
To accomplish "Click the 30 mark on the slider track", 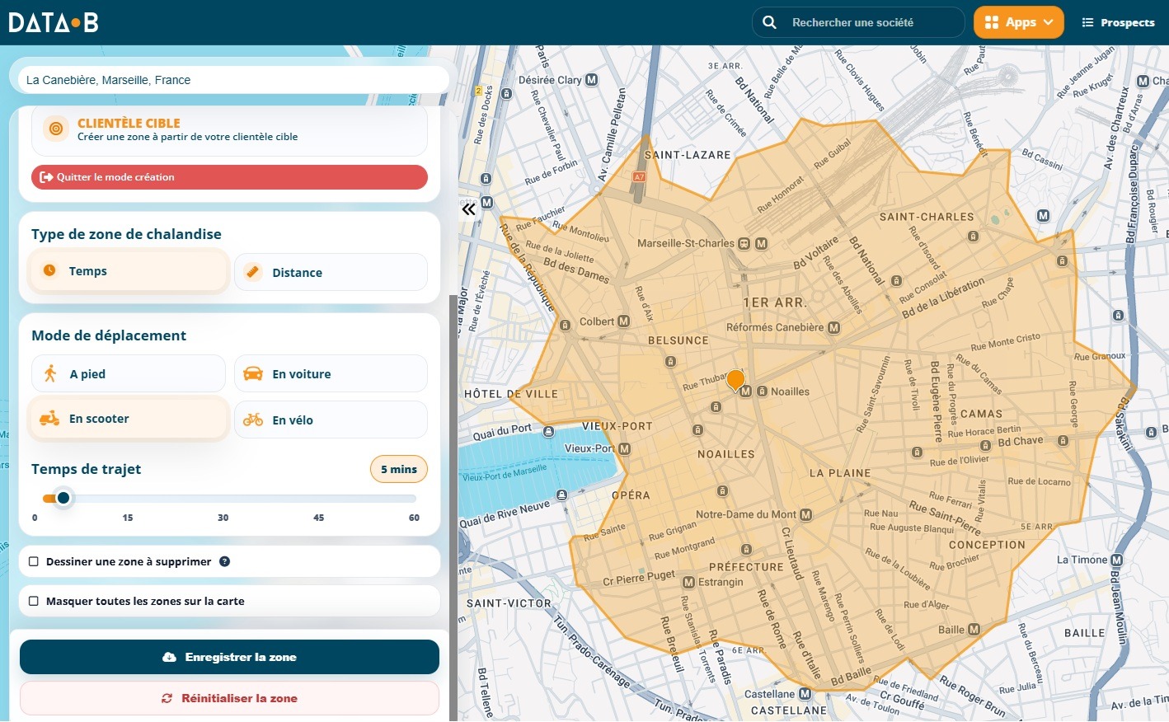I will pyautogui.click(x=223, y=518).
